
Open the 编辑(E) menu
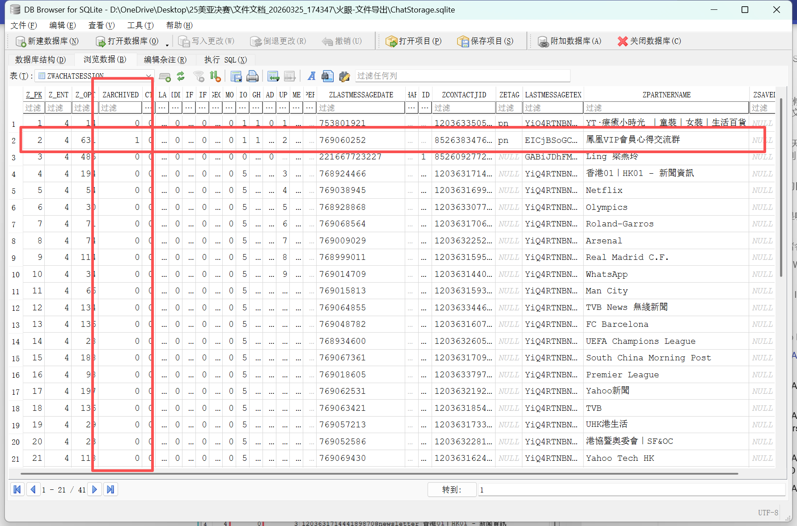click(63, 25)
